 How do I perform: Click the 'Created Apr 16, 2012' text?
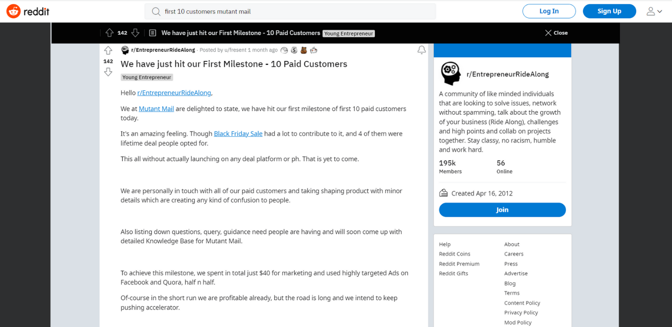pyautogui.click(x=482, y=194)
